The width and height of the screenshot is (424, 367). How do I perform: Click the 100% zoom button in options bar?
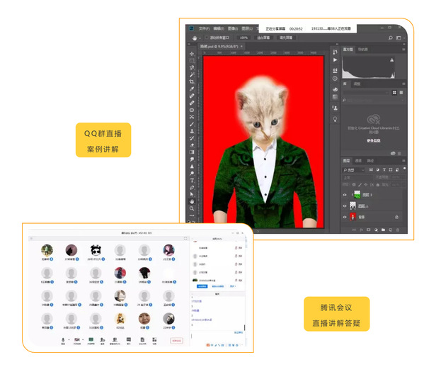[243, 38]
